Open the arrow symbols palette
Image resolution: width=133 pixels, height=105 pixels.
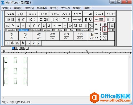click(x=55, y=14)
